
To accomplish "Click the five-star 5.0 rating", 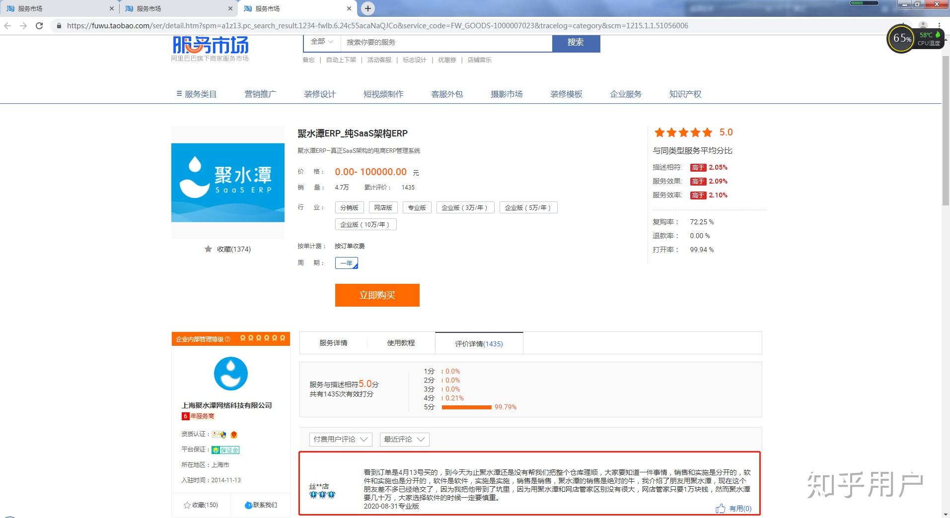I will pyautogui.click(x=693, y=132).
